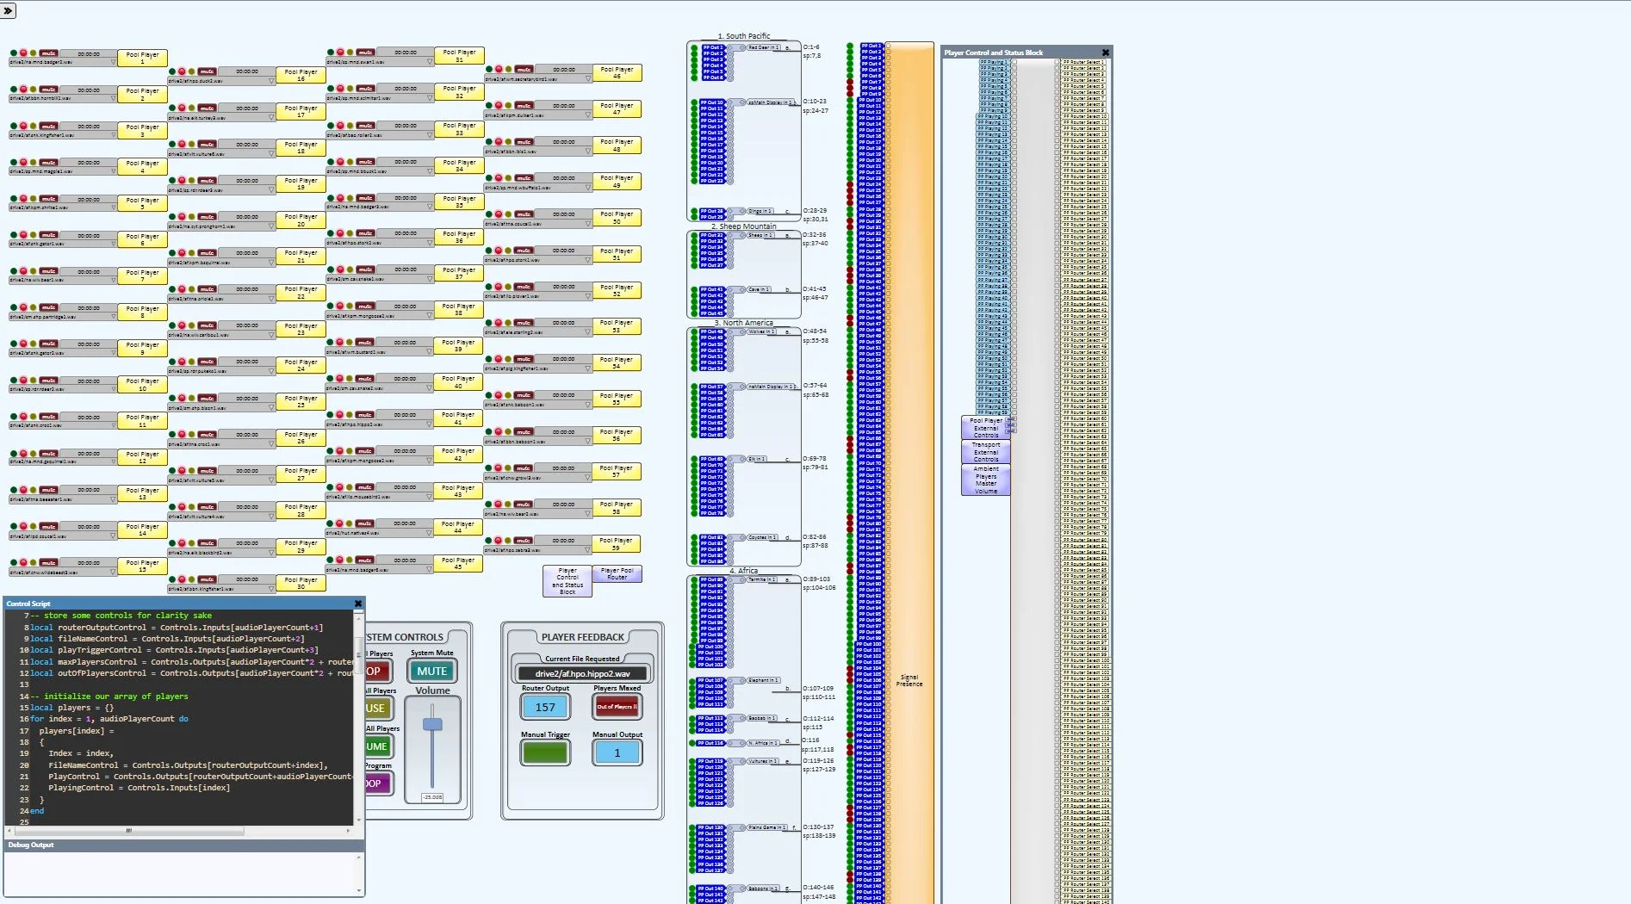Click the red round button for Pool Player 15
The image size is (1631, 904).
[23, 562]
